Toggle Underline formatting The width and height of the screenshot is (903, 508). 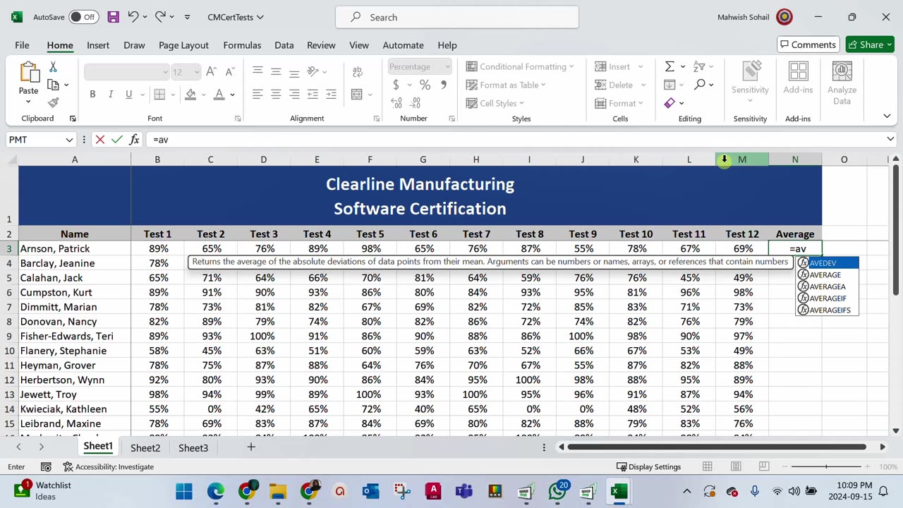128,95
